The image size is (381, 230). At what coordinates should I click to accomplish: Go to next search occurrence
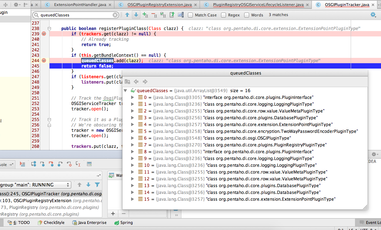[x=136, y=15]
